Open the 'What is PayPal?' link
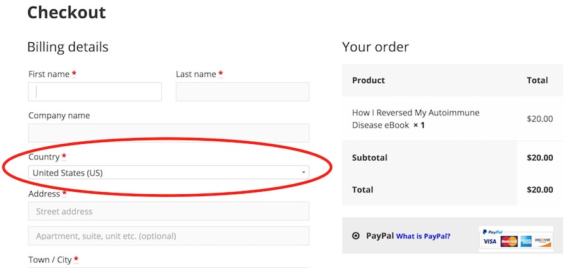569x268 pixels. coord(424,236)
